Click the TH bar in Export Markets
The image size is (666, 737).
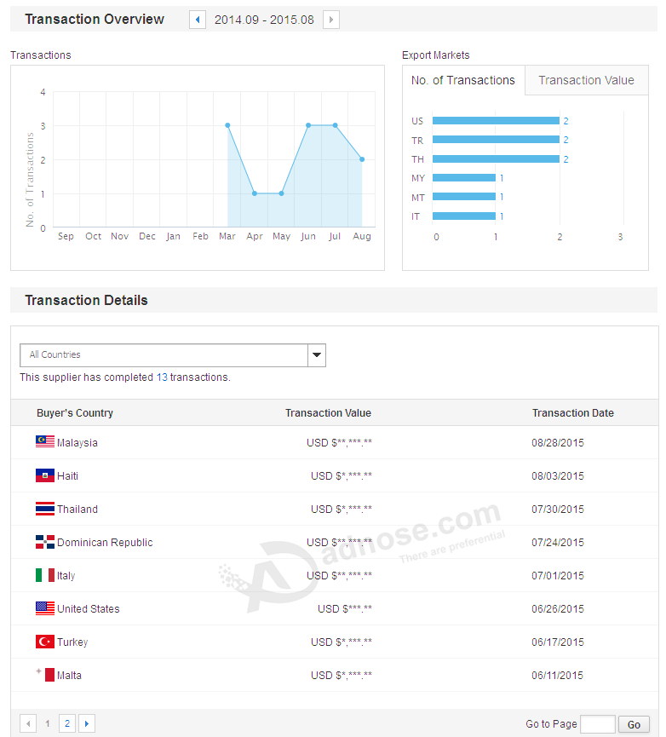(x=496, y=158)
